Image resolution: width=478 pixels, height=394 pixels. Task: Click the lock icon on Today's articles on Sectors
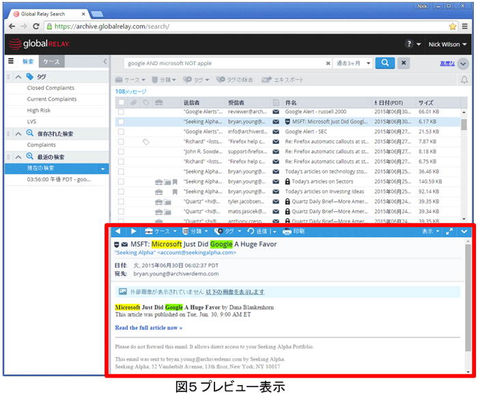(x=287, y=181)
